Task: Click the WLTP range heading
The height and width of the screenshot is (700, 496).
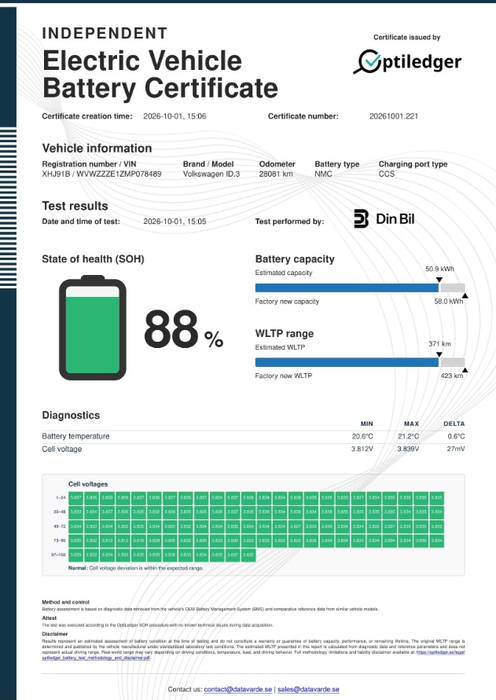Action: [285, 333]
